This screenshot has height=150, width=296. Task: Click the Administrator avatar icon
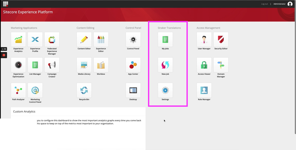tap(290, 4)
